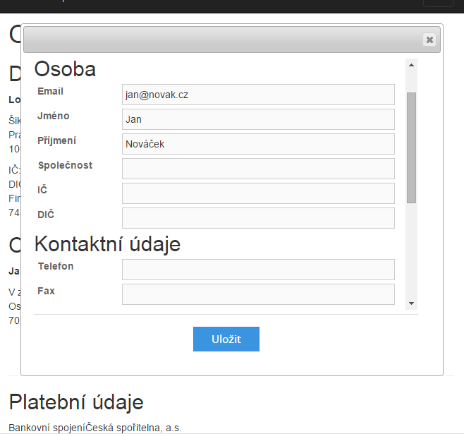Click the Email input field

tap(258, 95)
